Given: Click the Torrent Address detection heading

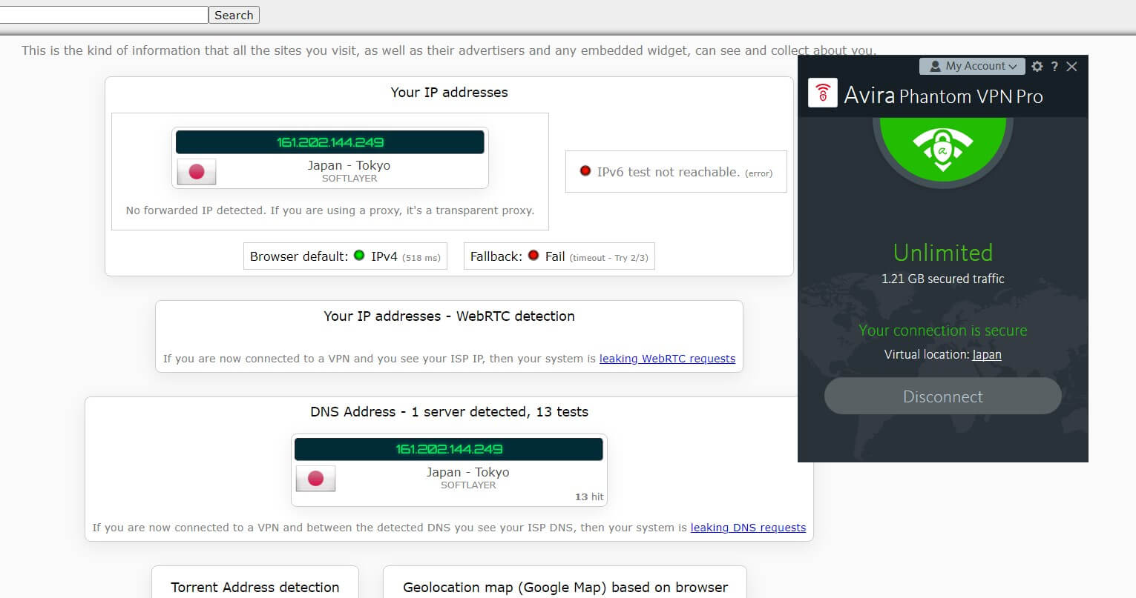Looking at the screenshot, I should pos(255,587).
